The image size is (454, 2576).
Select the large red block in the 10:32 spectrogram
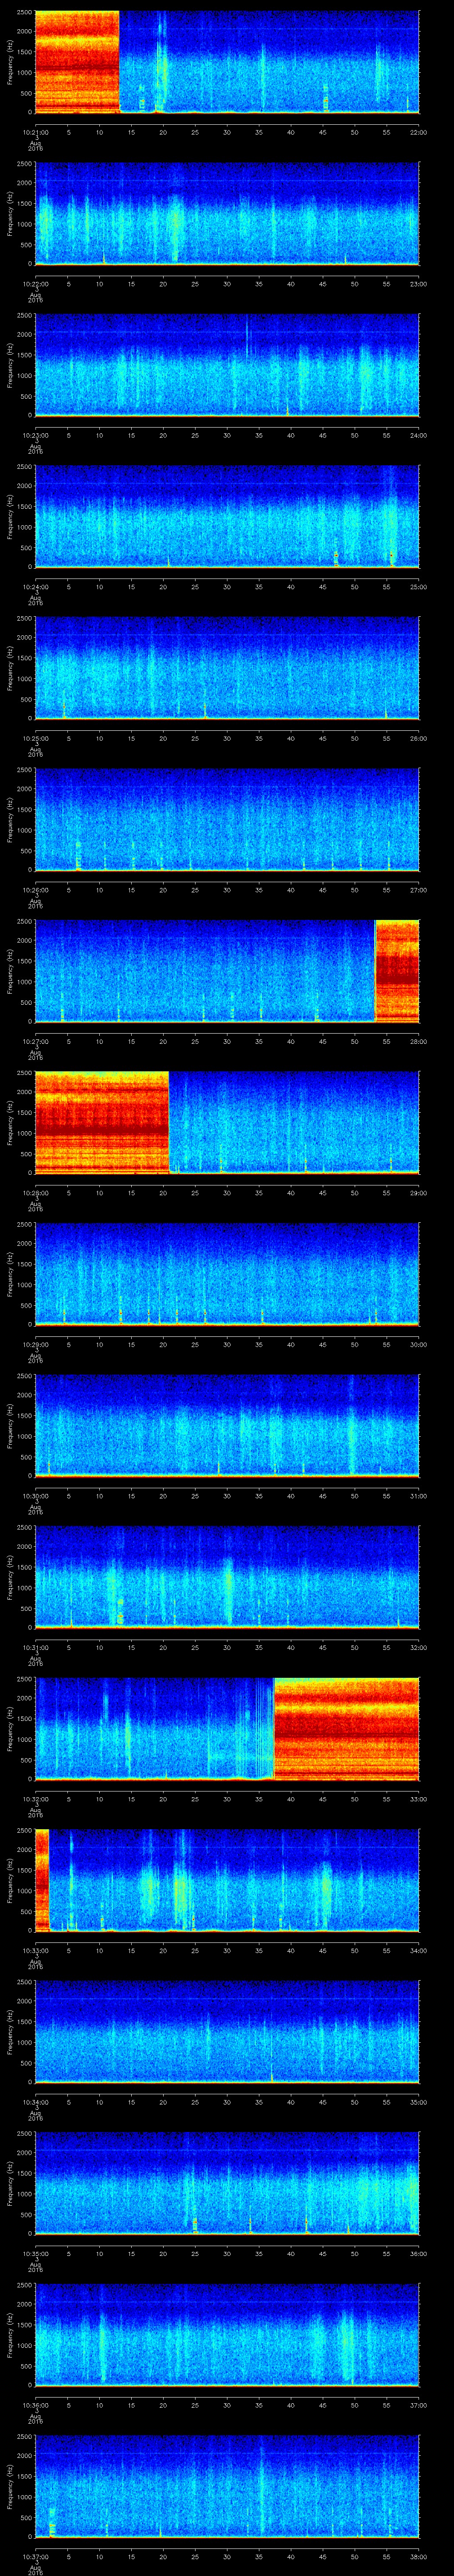tap(345, 1728)
